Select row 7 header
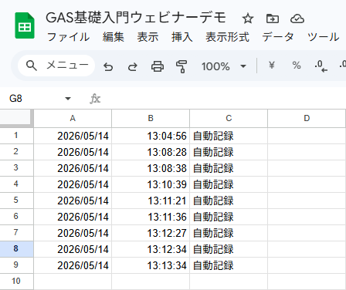Viewport: 346px width, 290px height. pos(16,233)
